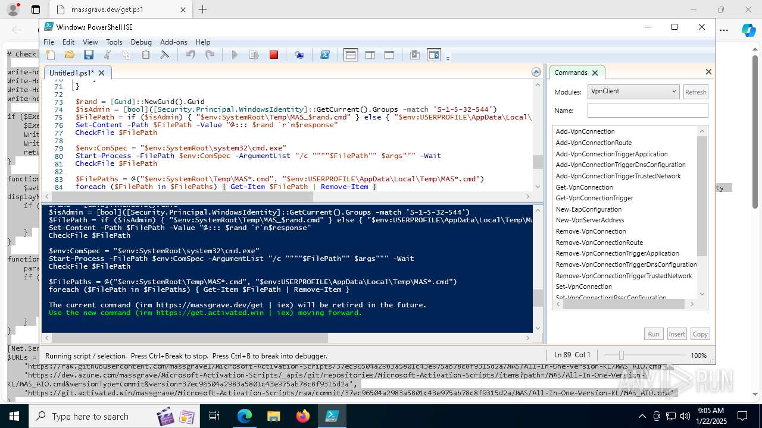Open Firefox from the taskbar
Screen dimensions: 762x428
tap(302, 416)
